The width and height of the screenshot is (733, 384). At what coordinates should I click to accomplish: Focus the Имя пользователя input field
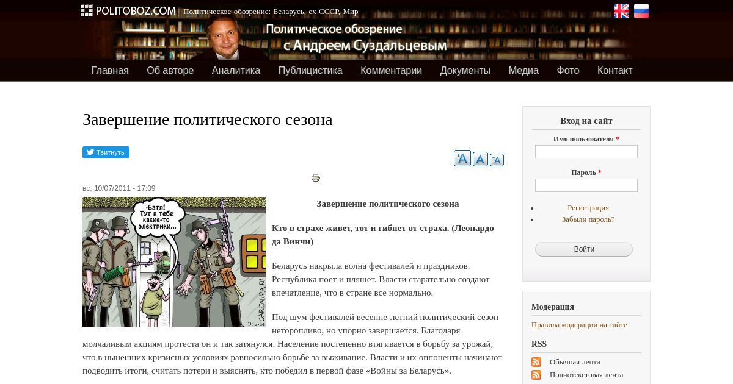pyautogui.click(x=586, y=152)
